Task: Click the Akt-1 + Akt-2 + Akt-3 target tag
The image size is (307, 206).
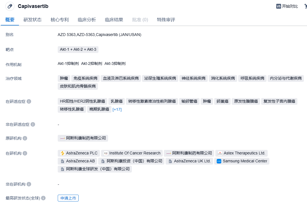Action: (x=78, y=50)
